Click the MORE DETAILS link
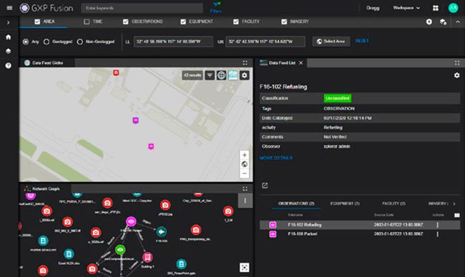 click(276, 158)
